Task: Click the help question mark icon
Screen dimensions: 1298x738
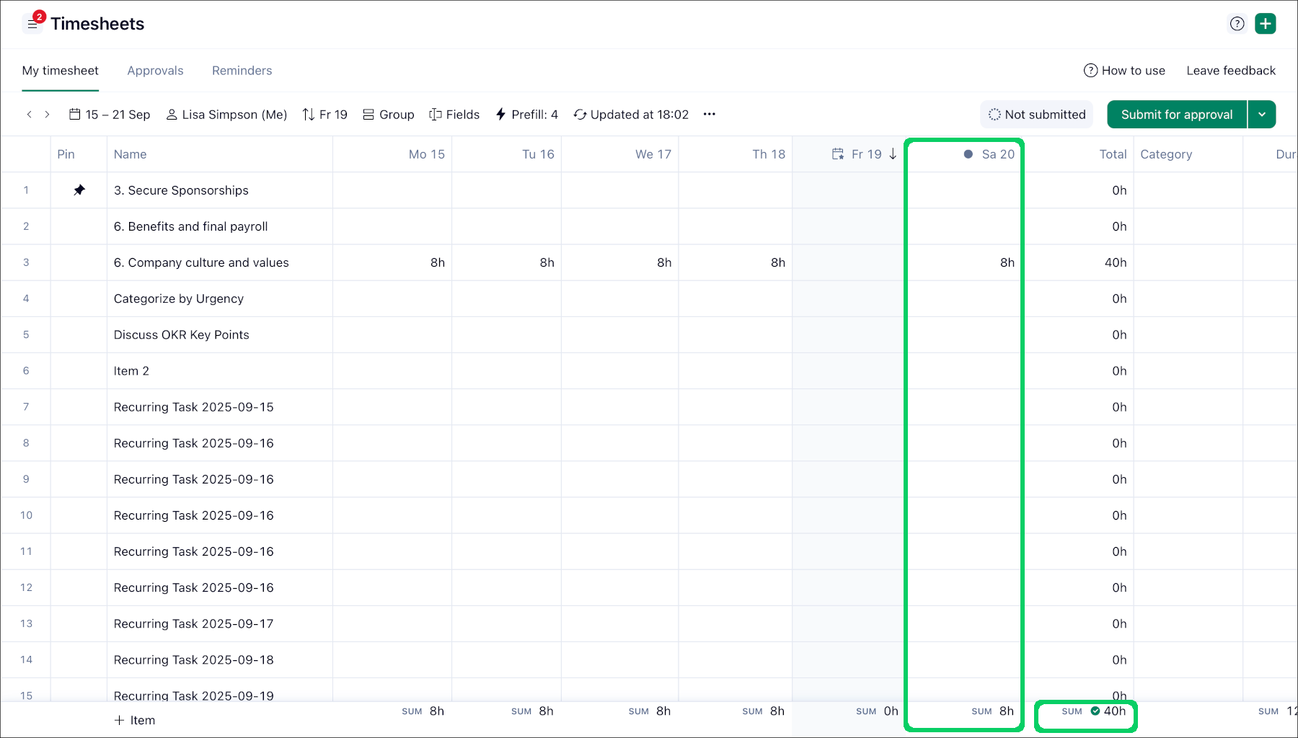Action: click(1237, 24)
